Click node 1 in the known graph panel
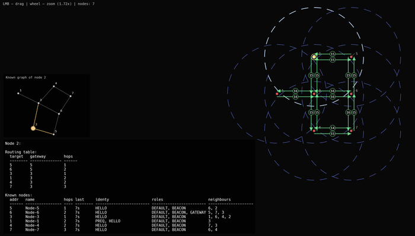 [18, 93]
